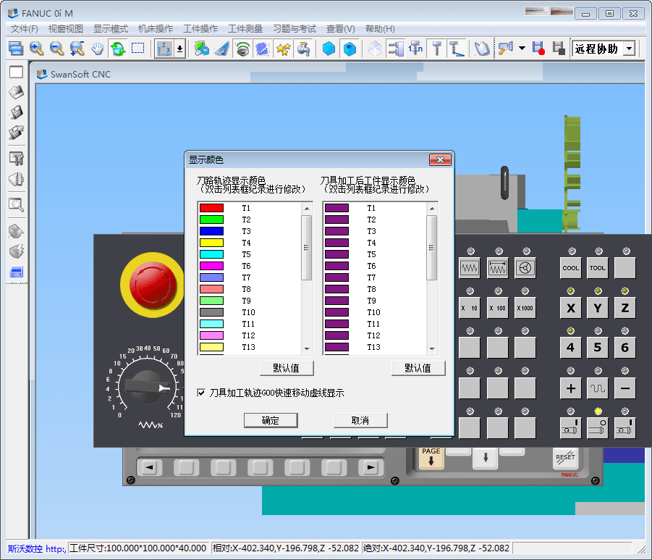This screenshot has width=652, height=560.
Task: Click toolpath color list scroll up arrow
Action: (x=307, y=208)
